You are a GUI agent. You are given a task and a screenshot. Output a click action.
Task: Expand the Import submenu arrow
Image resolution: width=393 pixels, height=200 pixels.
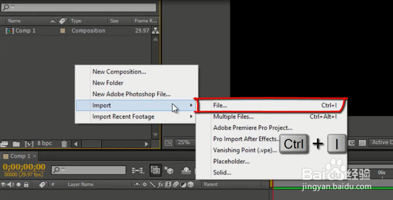[x=191, y=105]
